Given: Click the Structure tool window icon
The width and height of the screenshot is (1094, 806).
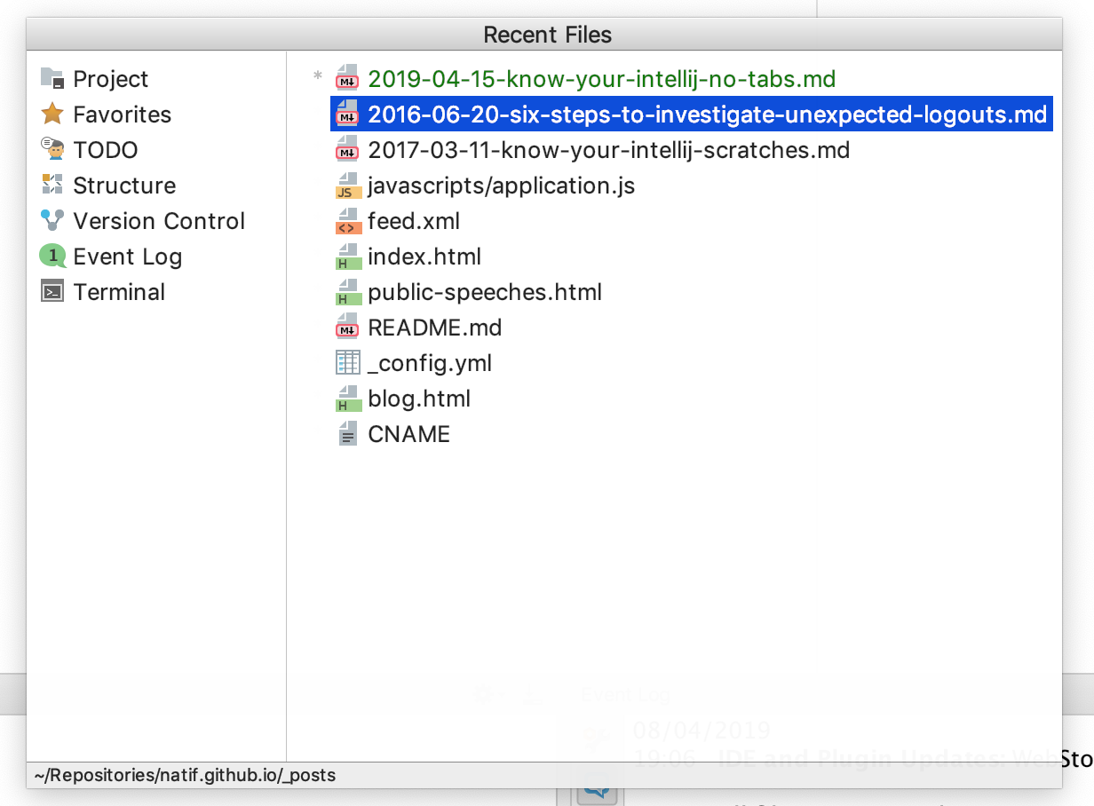Looking at the screenshot, I should [x=53, y=186].
